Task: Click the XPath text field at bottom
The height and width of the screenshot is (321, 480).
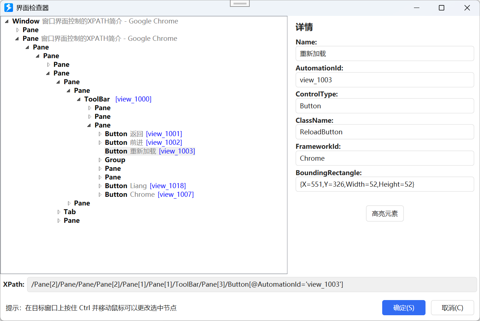Action: pyautogui.click(x=252, y=285)
